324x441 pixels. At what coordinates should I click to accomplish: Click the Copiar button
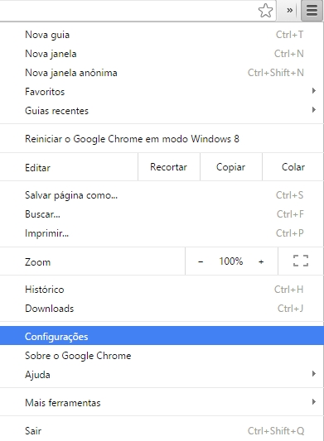(230, 167)
